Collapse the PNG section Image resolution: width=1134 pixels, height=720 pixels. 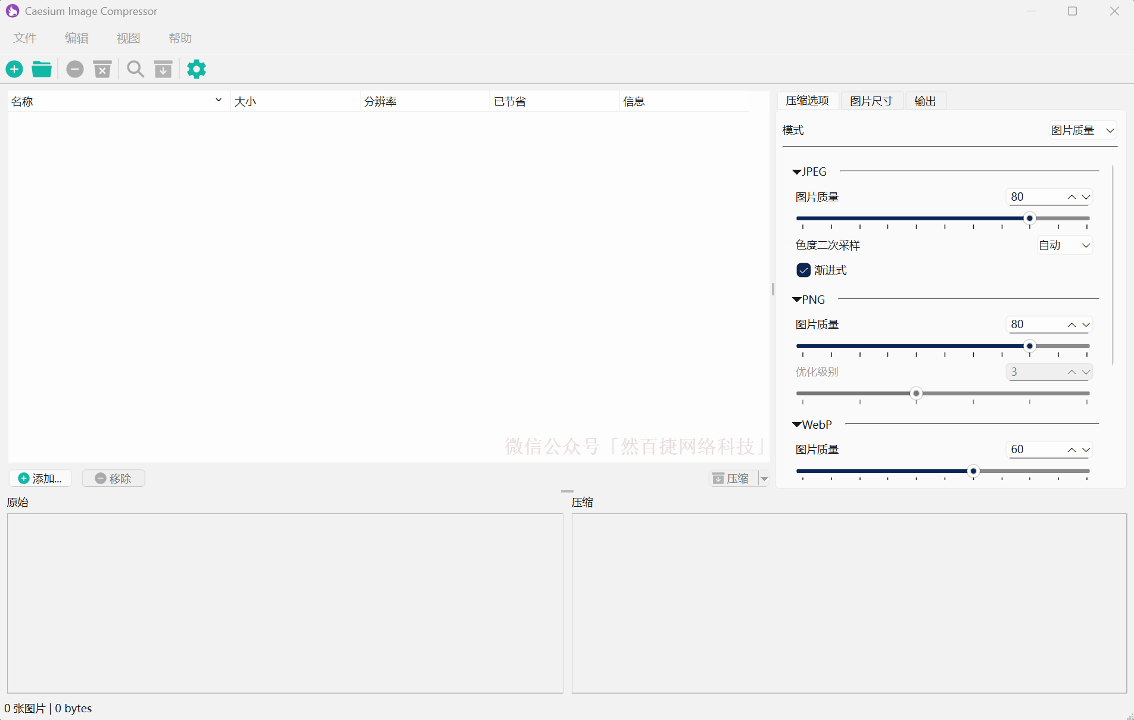797,300
